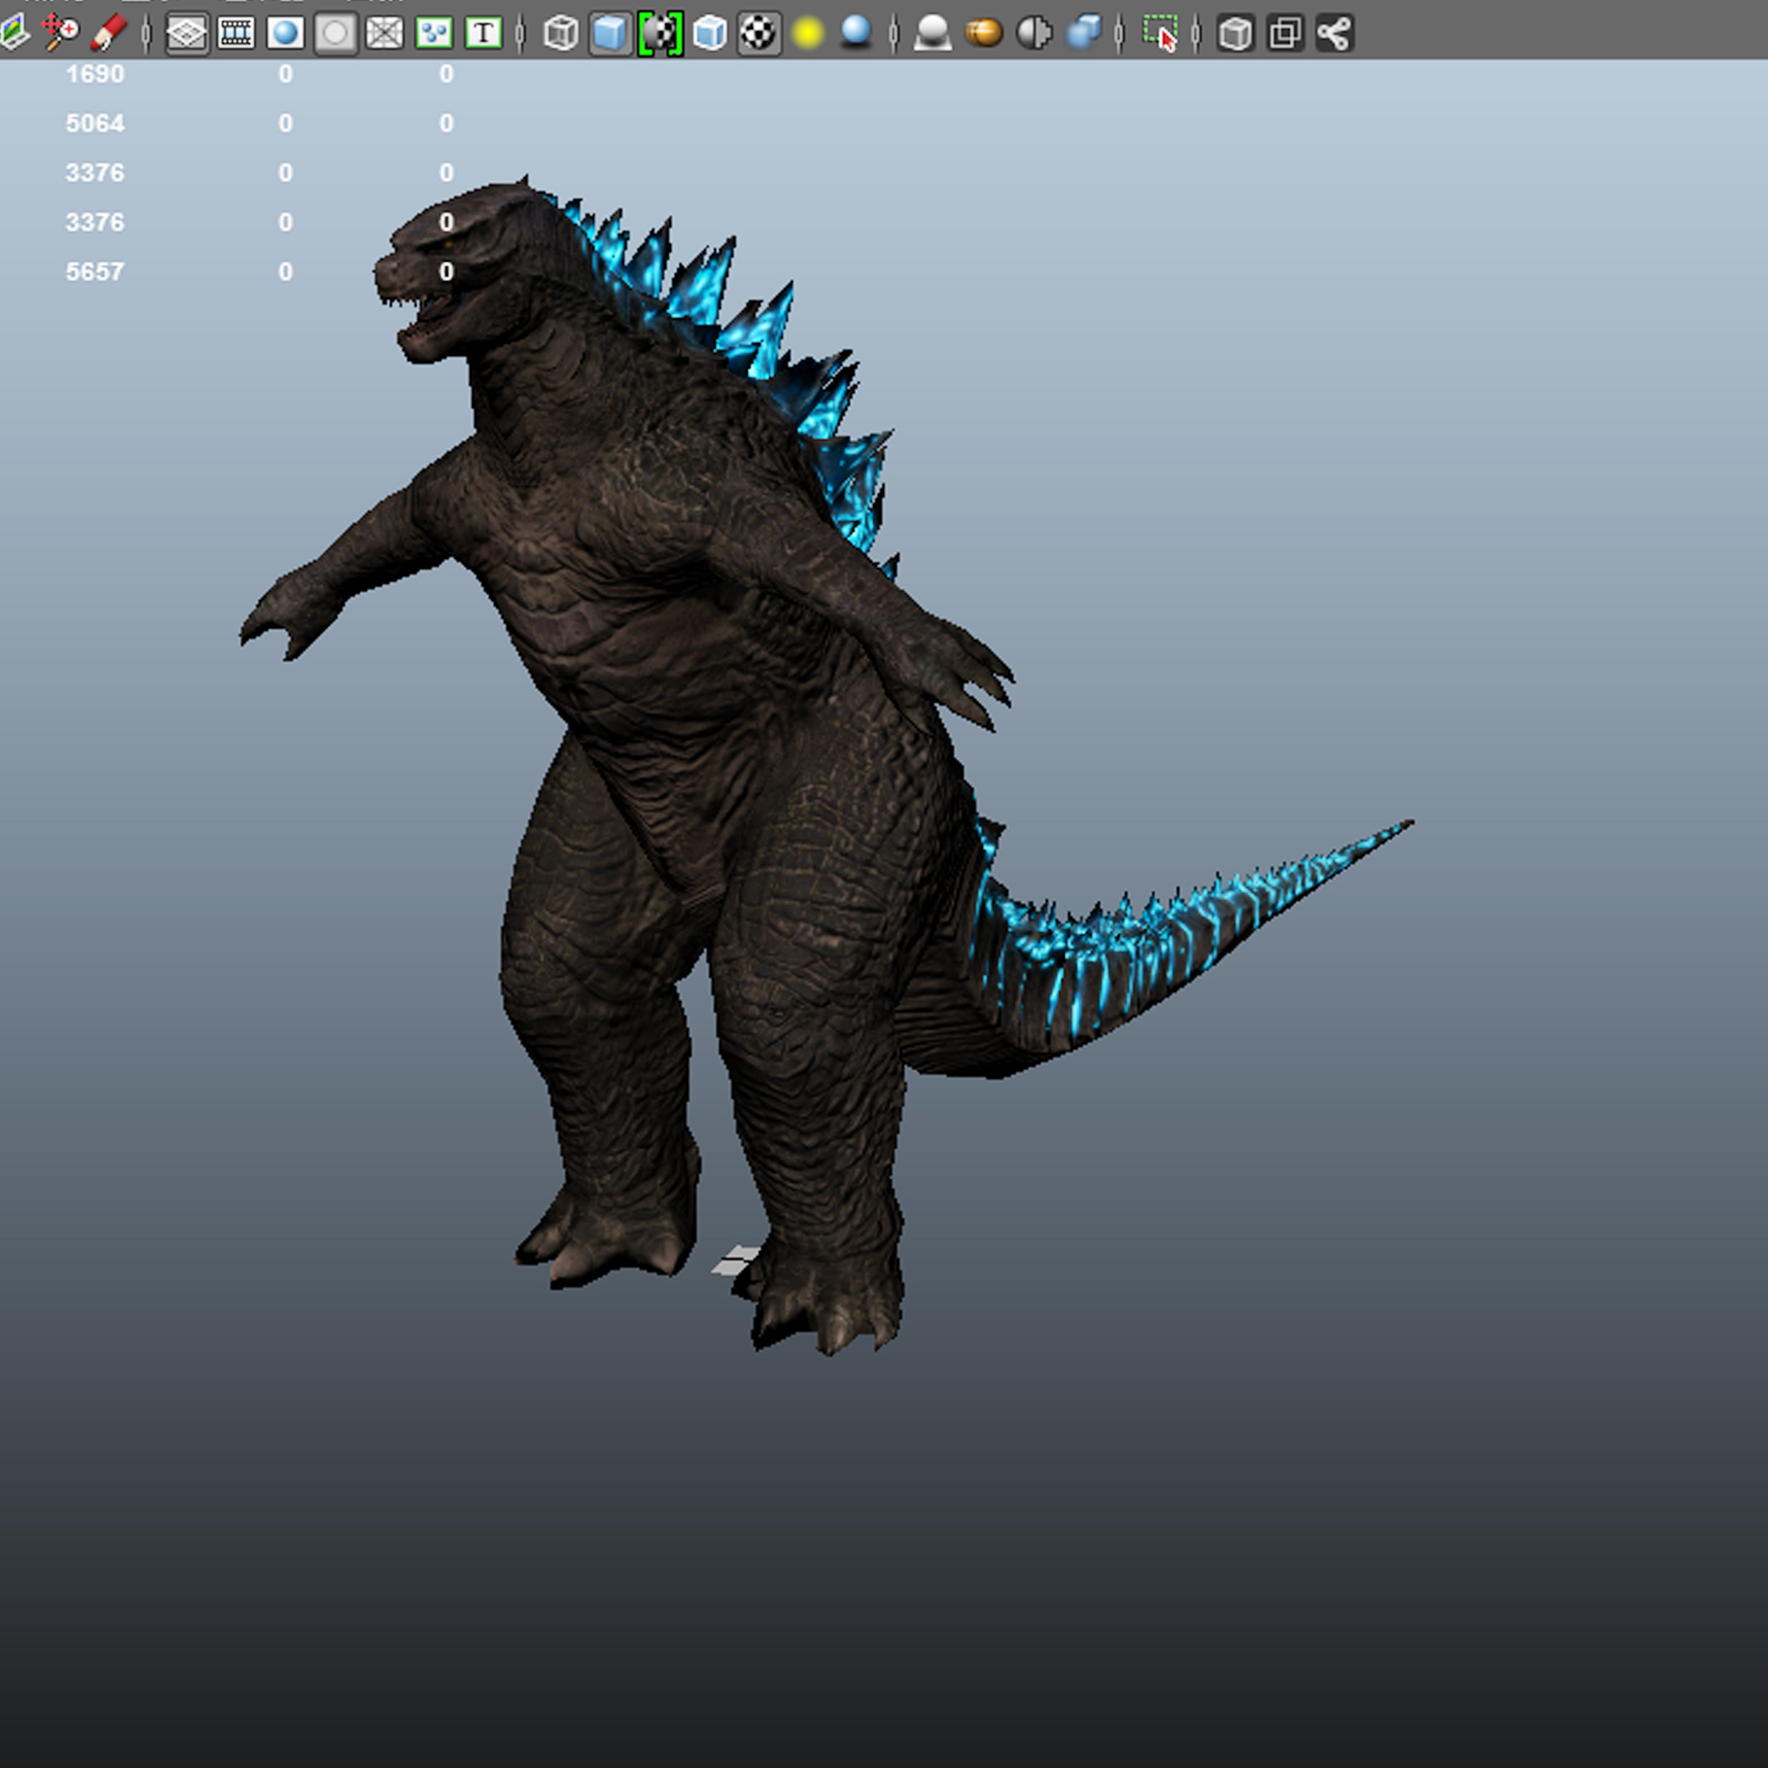Select the wireframe cube view icon

tap(560, 34)
